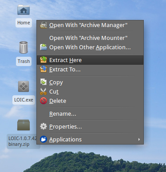Select the LOIC.exe program icon
This screenshot has height=172, width=166.
click(x=24, y=86)
